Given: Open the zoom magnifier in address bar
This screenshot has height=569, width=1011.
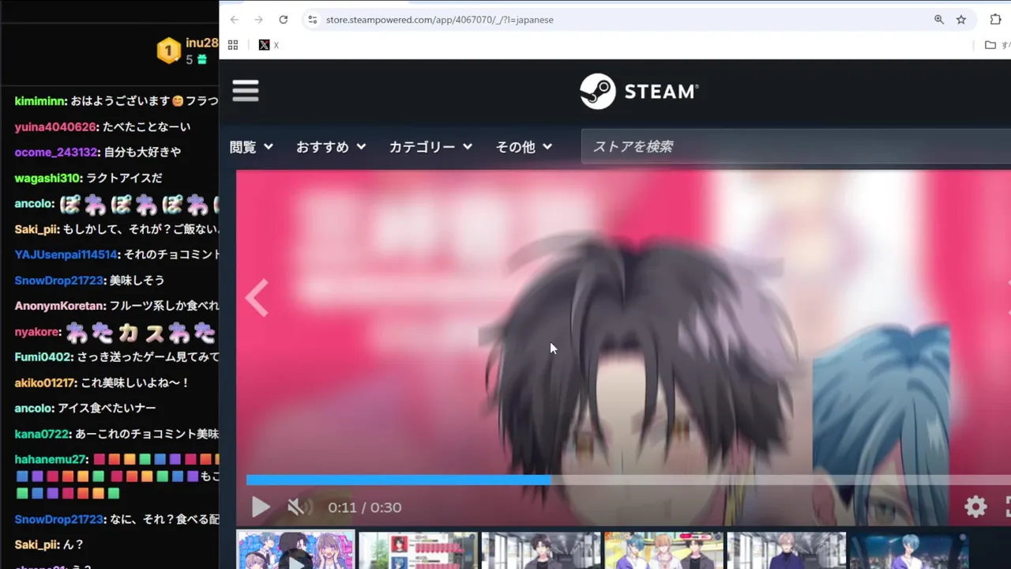Looking at the screenshot, I should tap(939, 20).
